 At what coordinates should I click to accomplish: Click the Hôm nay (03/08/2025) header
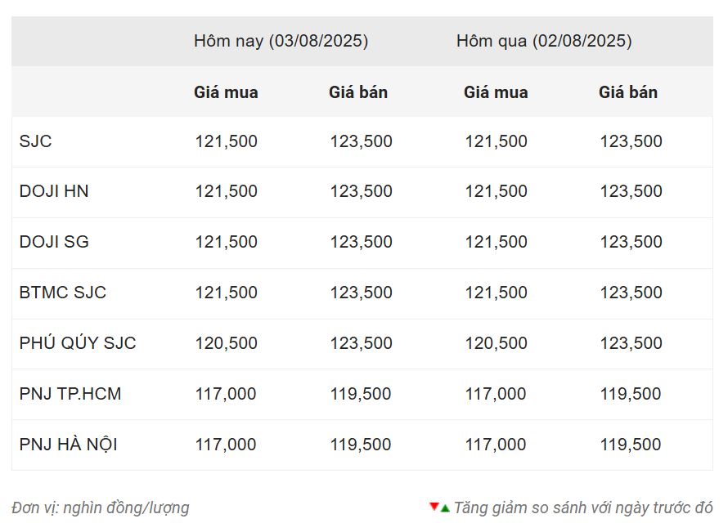[281, 41]
